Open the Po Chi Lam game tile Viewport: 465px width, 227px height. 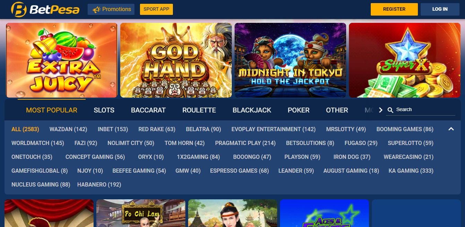point(141,213)
